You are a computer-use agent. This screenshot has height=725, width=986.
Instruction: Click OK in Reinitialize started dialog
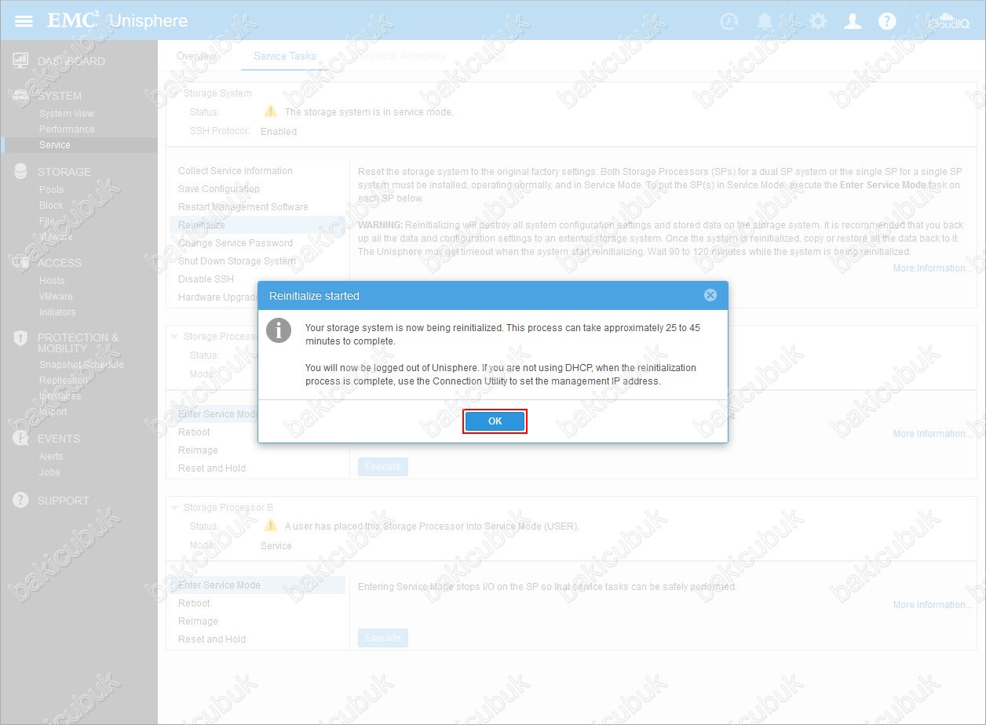tap(495, 421)
